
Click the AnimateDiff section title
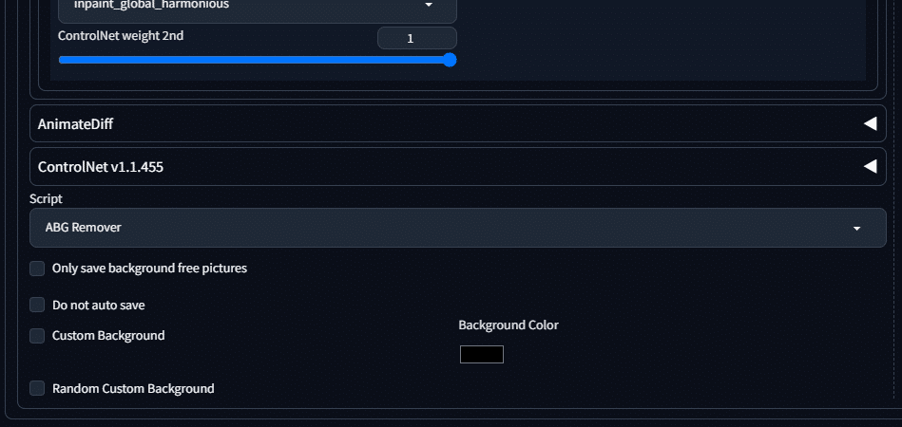[75, 124]
